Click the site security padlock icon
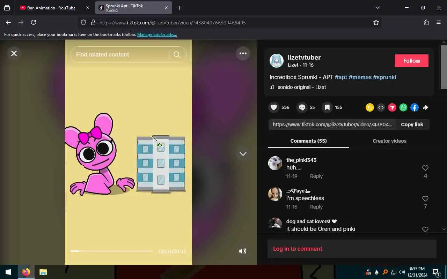The width and height of the screenshot is (447, 279). (93, 22)
